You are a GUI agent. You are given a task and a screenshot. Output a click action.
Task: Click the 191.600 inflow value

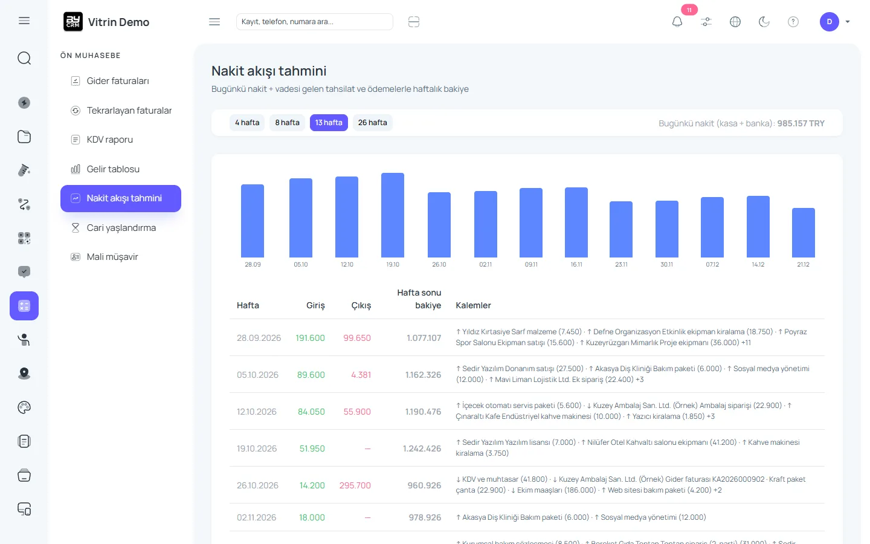coord(310,338)
